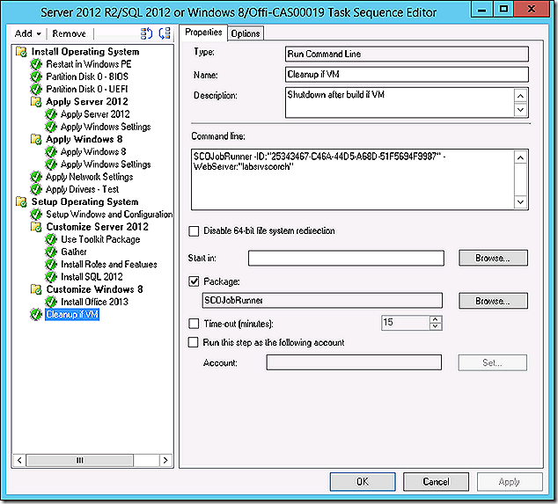Click the Customize Windows 8 folder icon

pyautogui.click(x=36, y=289)
